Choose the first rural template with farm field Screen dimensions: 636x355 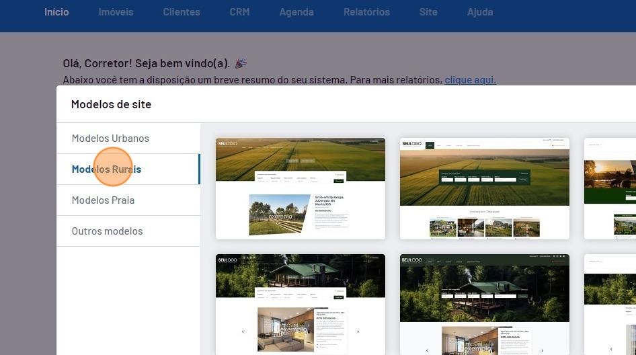(x=300, y=188)
